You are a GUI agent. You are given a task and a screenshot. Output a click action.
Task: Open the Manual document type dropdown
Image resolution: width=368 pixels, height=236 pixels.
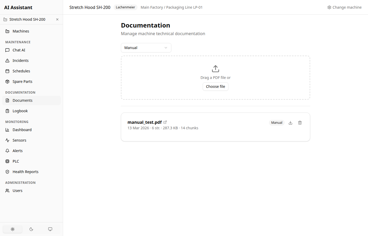tap(146, 48)
